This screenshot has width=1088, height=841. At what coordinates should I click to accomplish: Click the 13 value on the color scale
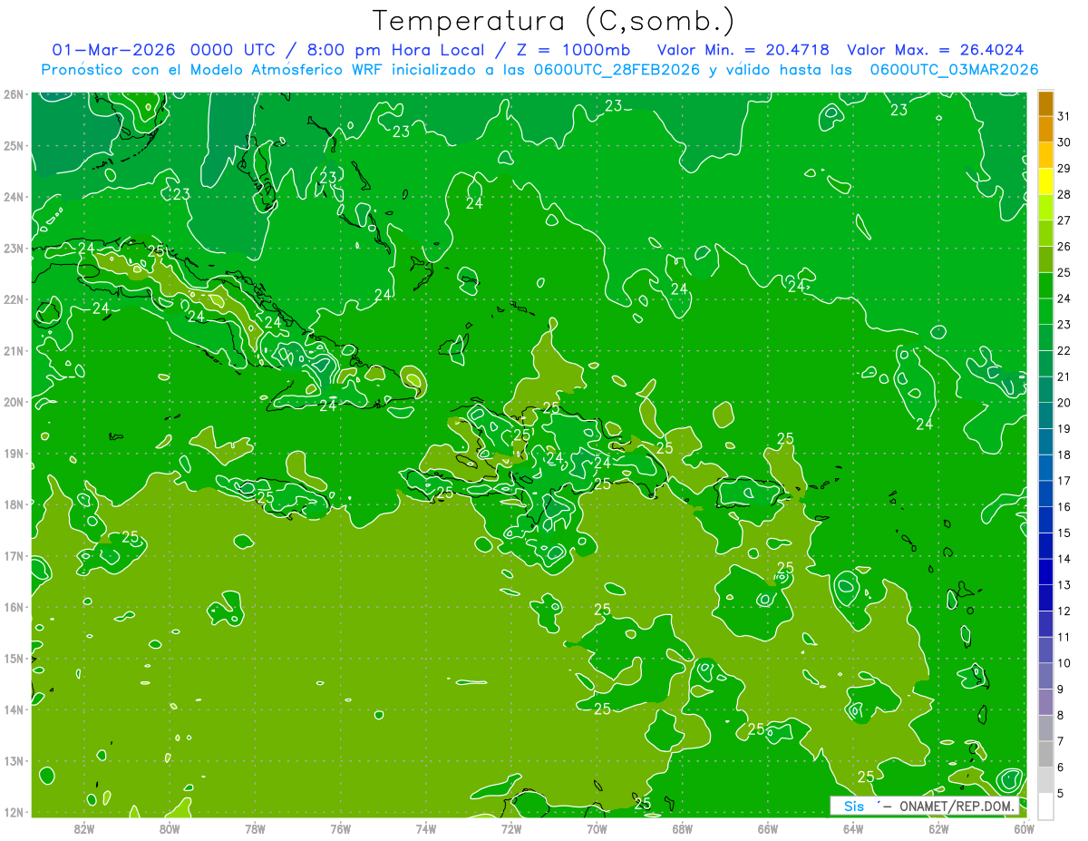point(1064,585)
